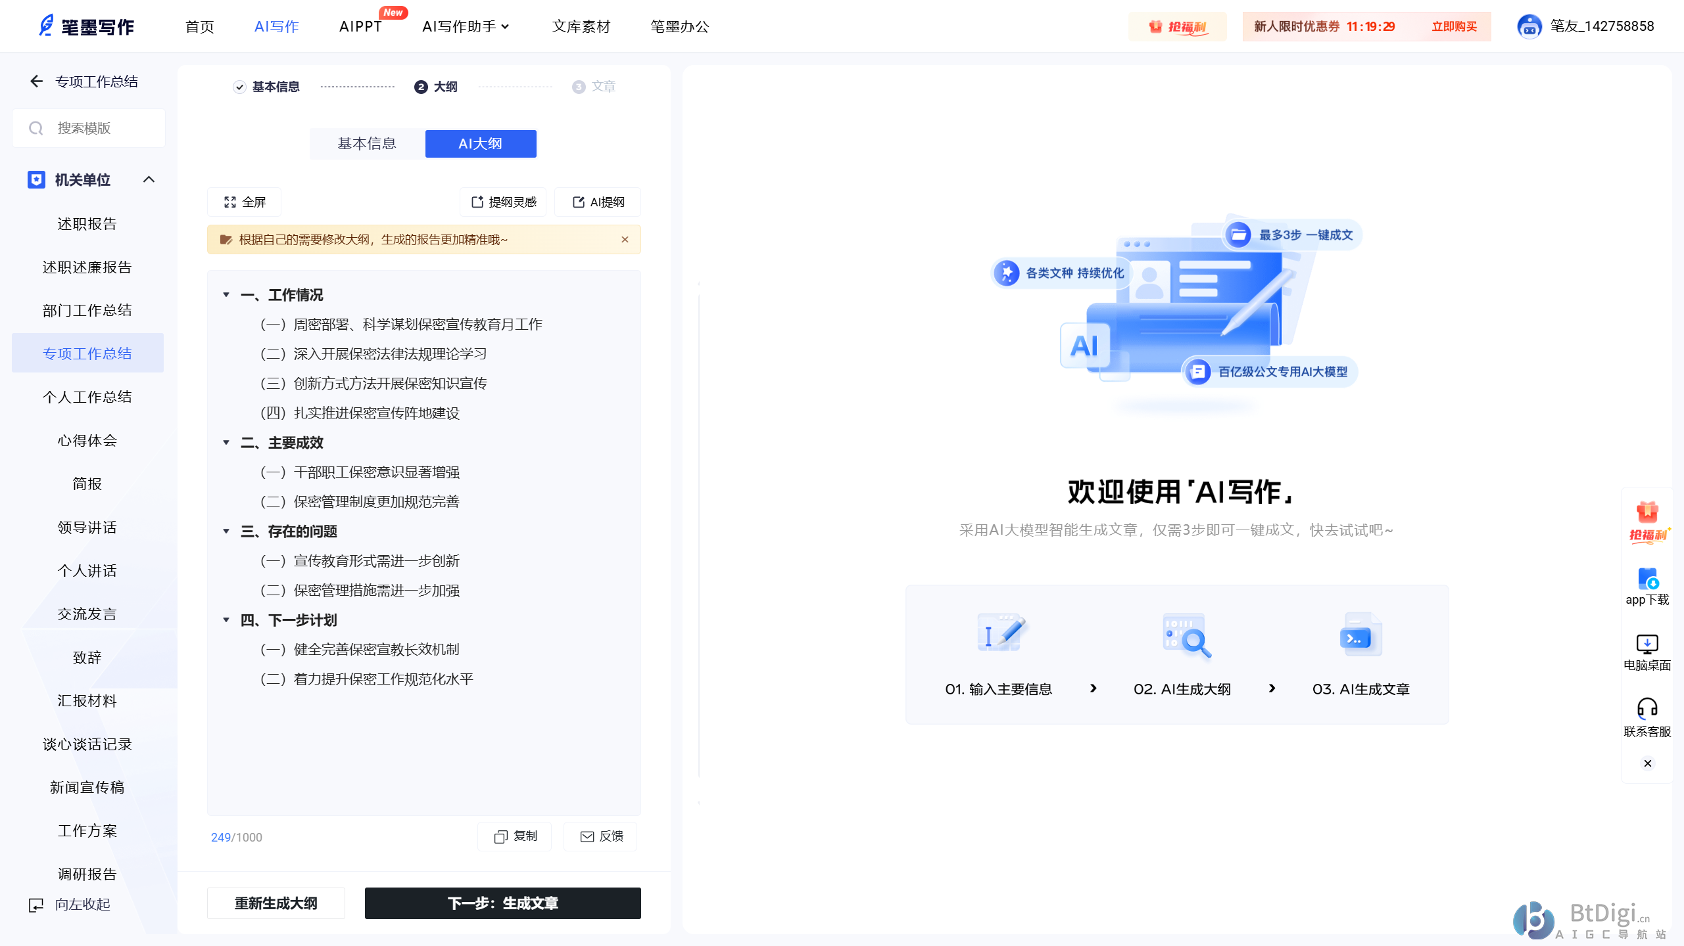The height and width of the screenshot is (946, 1684).
Task: Click step 2 大纲 indicator
Action: click(435, 87)
